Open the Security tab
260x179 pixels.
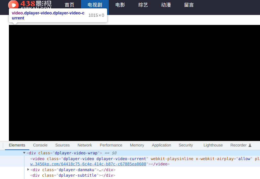pos(186,145)
